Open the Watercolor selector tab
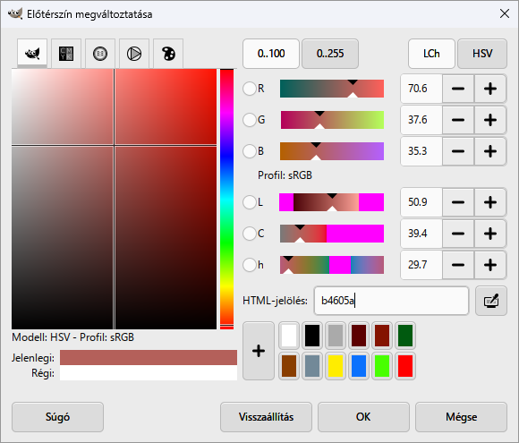The image size is (519, 443). tap(100, 54)
